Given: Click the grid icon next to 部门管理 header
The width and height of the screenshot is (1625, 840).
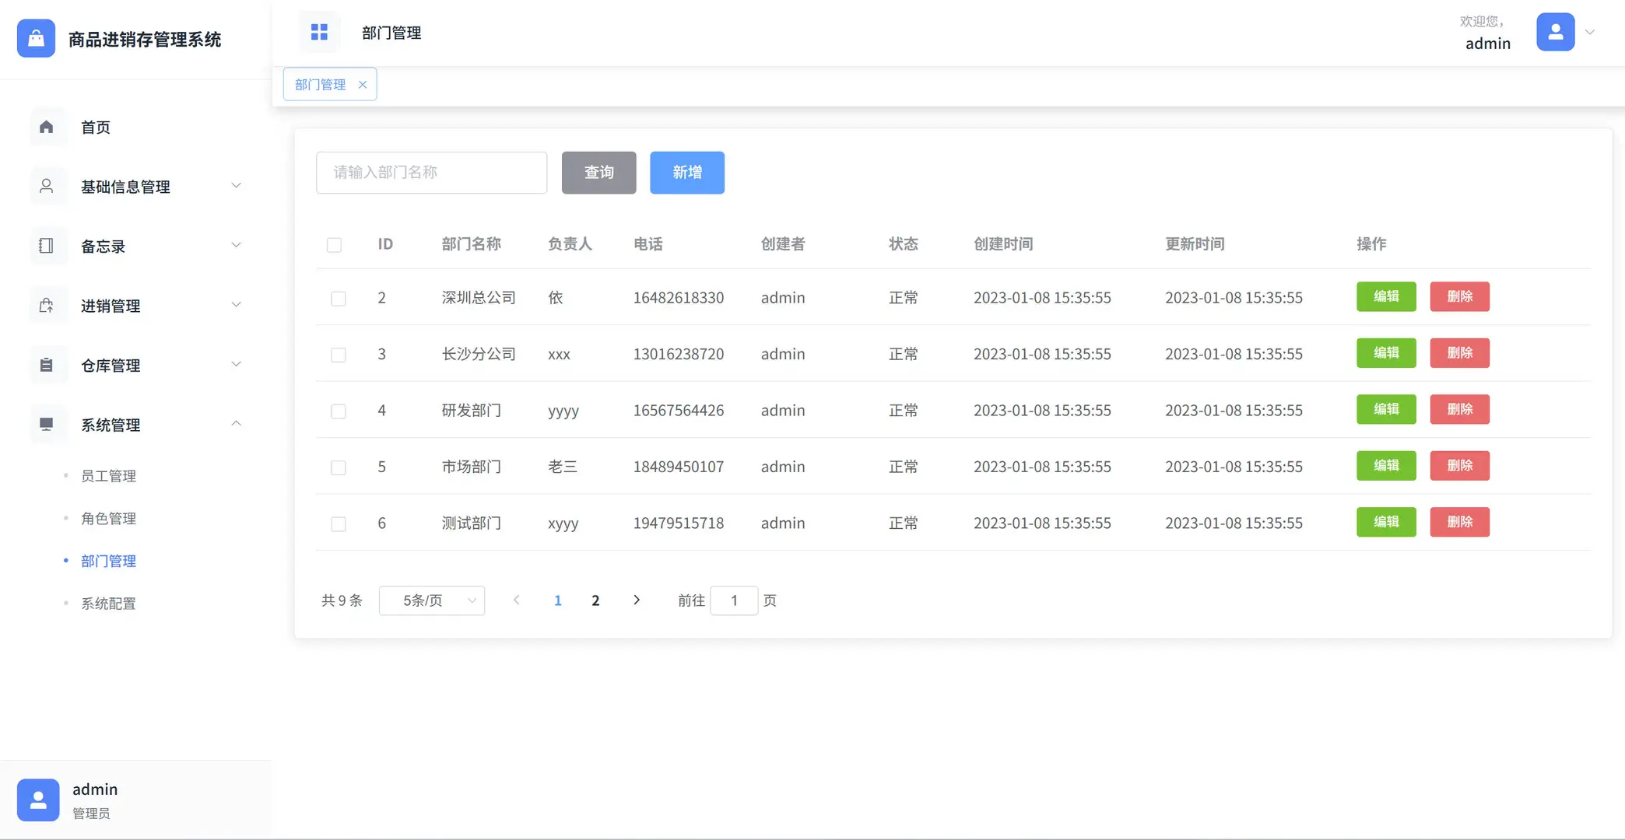Looking at the screenshot, I should pos(319,32).
